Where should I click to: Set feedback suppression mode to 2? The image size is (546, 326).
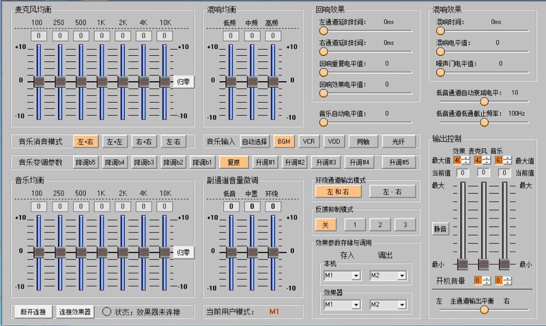click(x=380, y=225)
